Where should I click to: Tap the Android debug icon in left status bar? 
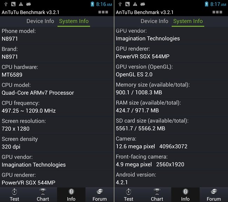[x=28, y=4]
